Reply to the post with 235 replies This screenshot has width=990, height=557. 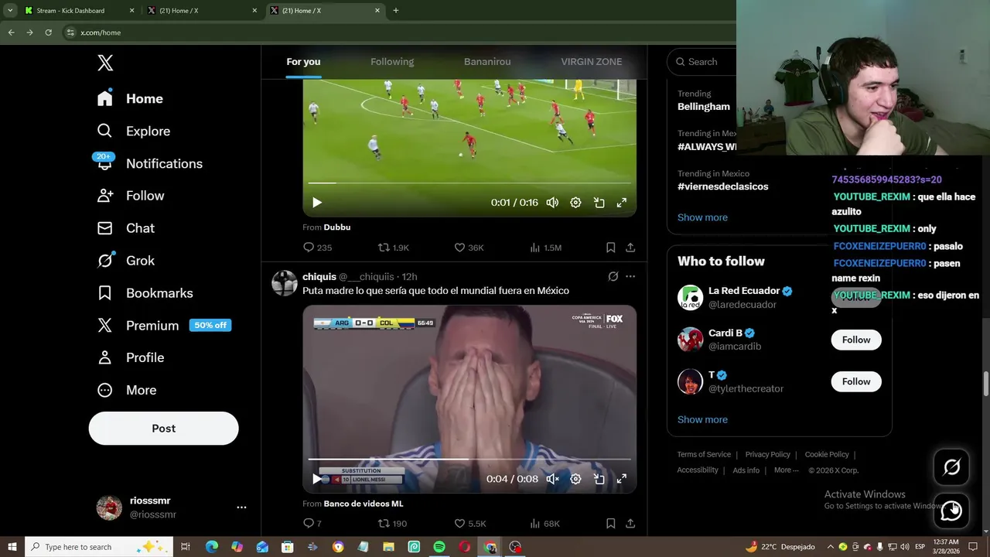[317, 248]
